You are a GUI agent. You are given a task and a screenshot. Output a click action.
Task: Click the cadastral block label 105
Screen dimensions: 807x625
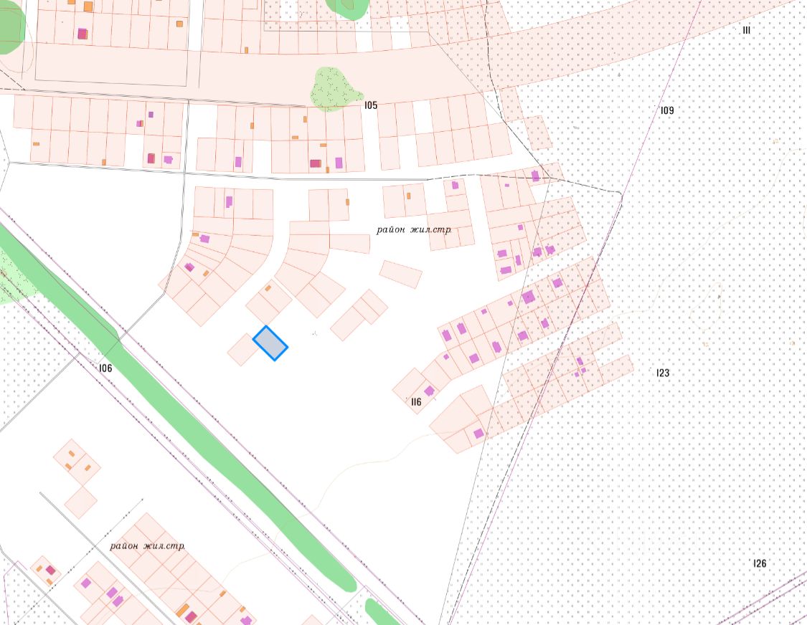click(371, 105)
